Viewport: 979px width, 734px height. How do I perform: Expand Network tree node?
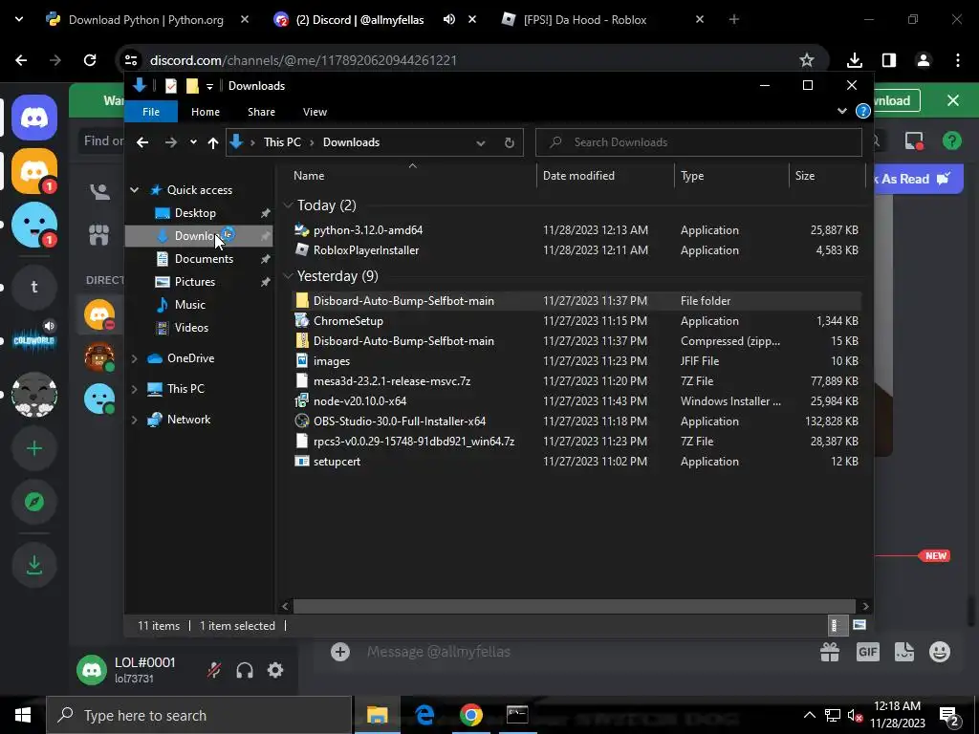[134, 420]
